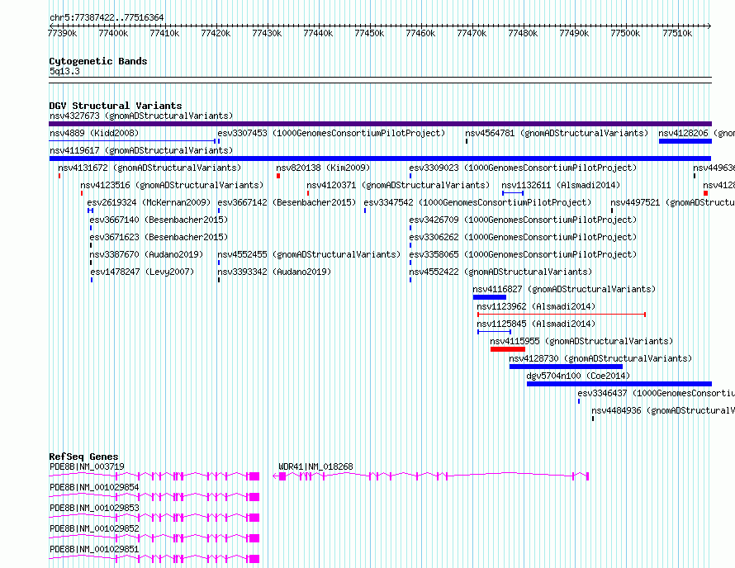This screenshot has height=568, width=735.
Task: Open the nsv4484936 variant label
Action: click(x=663, y=410)
